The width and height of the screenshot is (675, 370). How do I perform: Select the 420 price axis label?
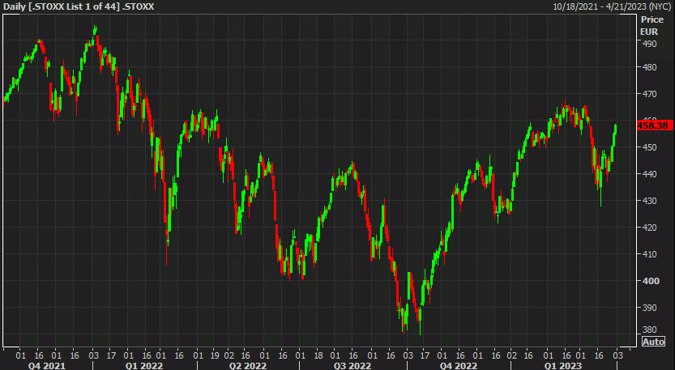pyautogui.click(x=649, y=228)
